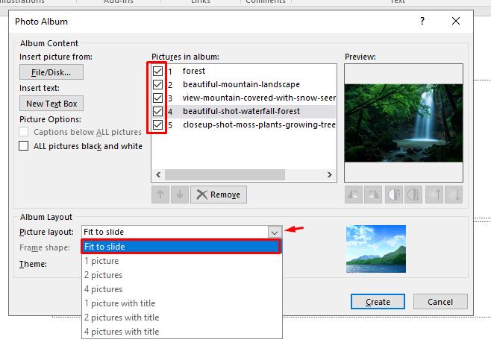The width and height of the screenshot is (491, 360).
Task: Click the New Text Box button
Action: pyautogui.click(x=51, y=104)
